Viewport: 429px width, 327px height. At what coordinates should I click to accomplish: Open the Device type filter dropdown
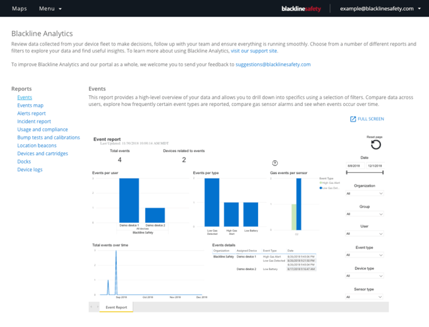[365, 276]
